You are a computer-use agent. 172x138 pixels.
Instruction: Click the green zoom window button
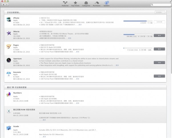coord(8,1)
